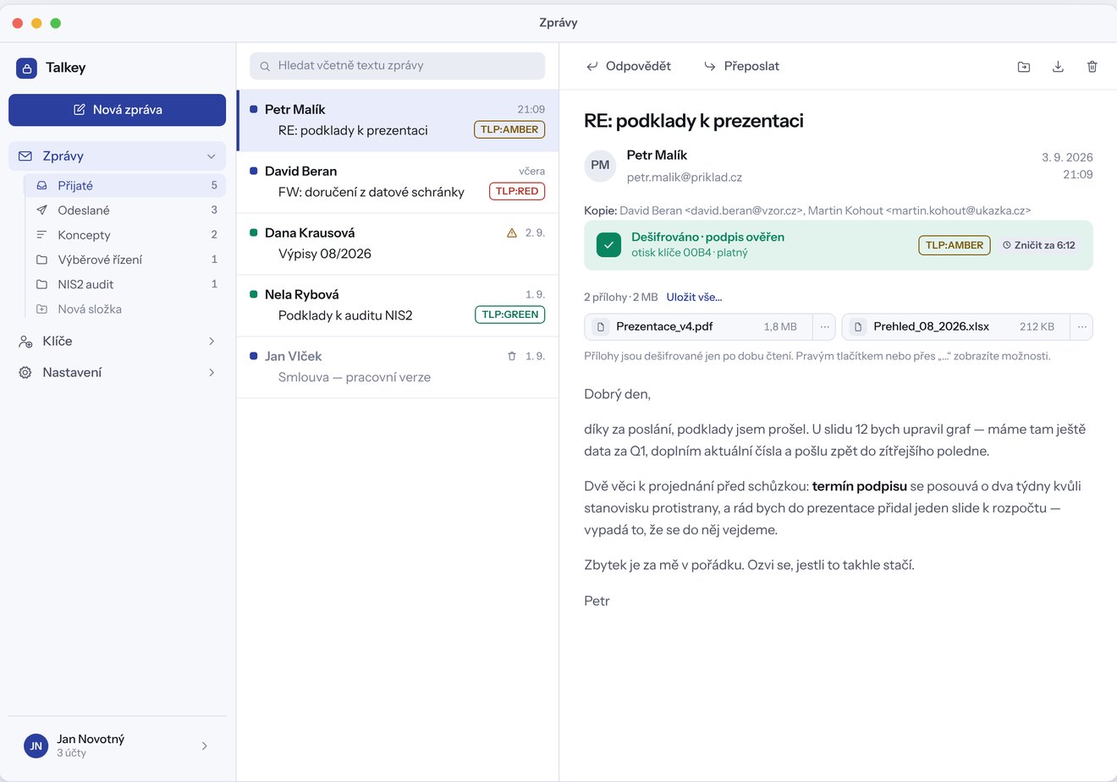Click the clock icon beside Zničit za 6:12

coord(1007,245)
